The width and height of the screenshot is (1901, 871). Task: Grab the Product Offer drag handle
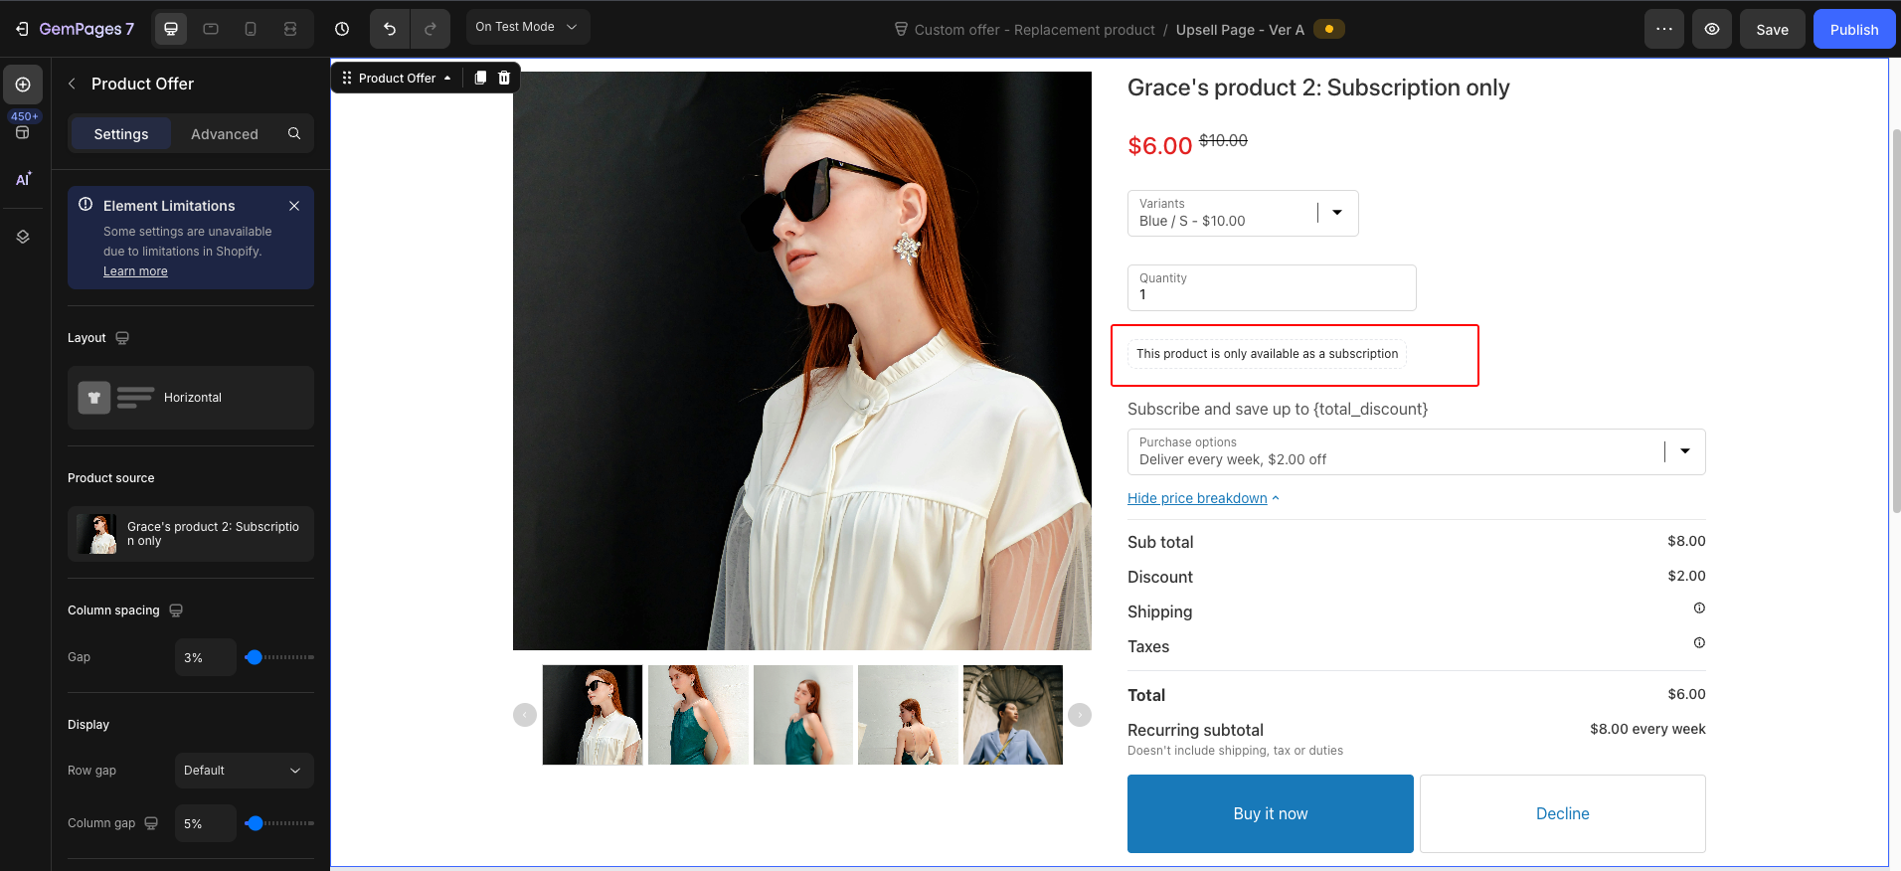(347, 78)
